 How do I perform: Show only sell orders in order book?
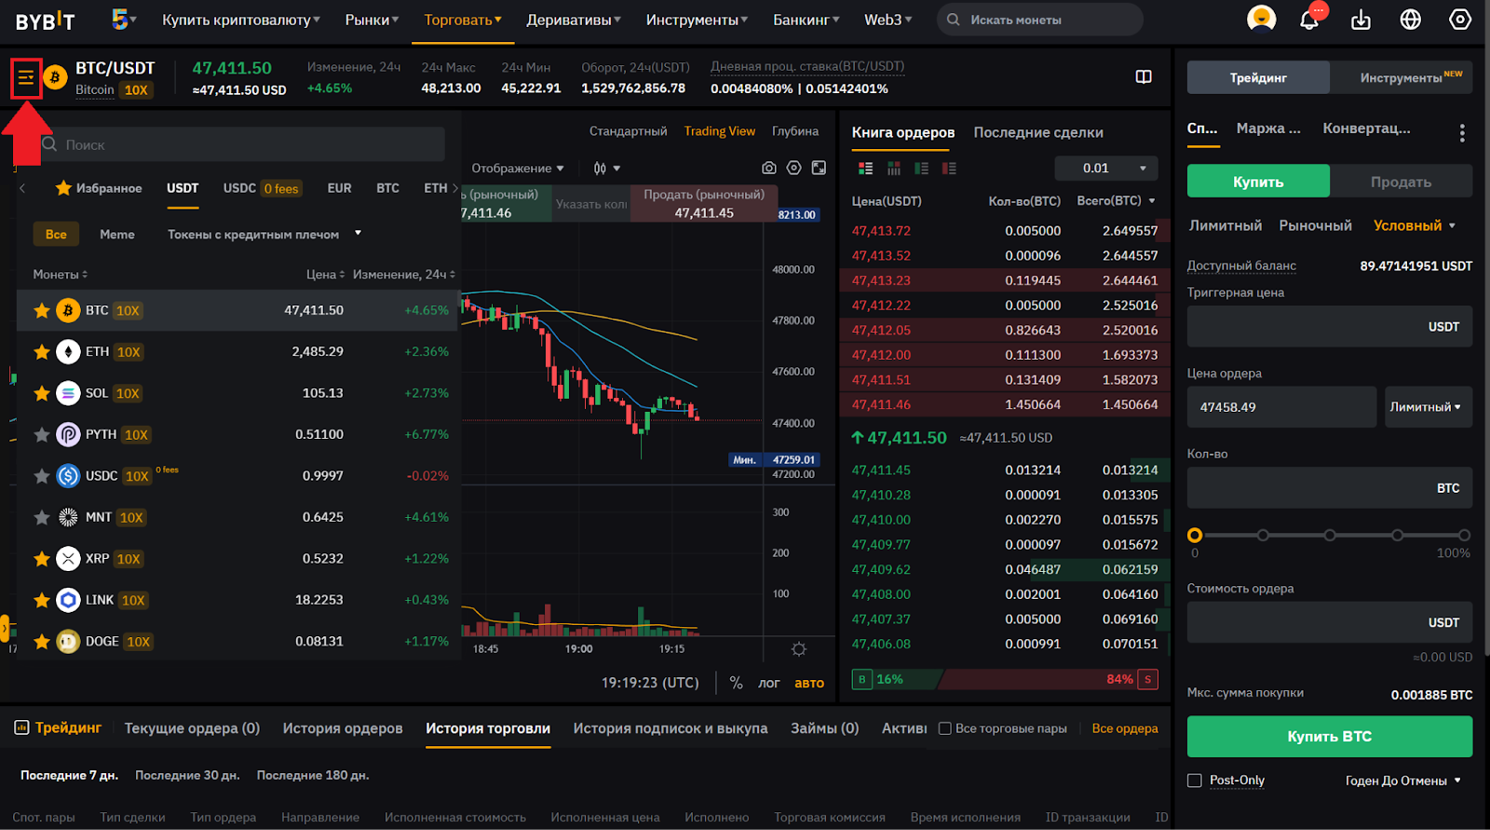click(949, 169)
